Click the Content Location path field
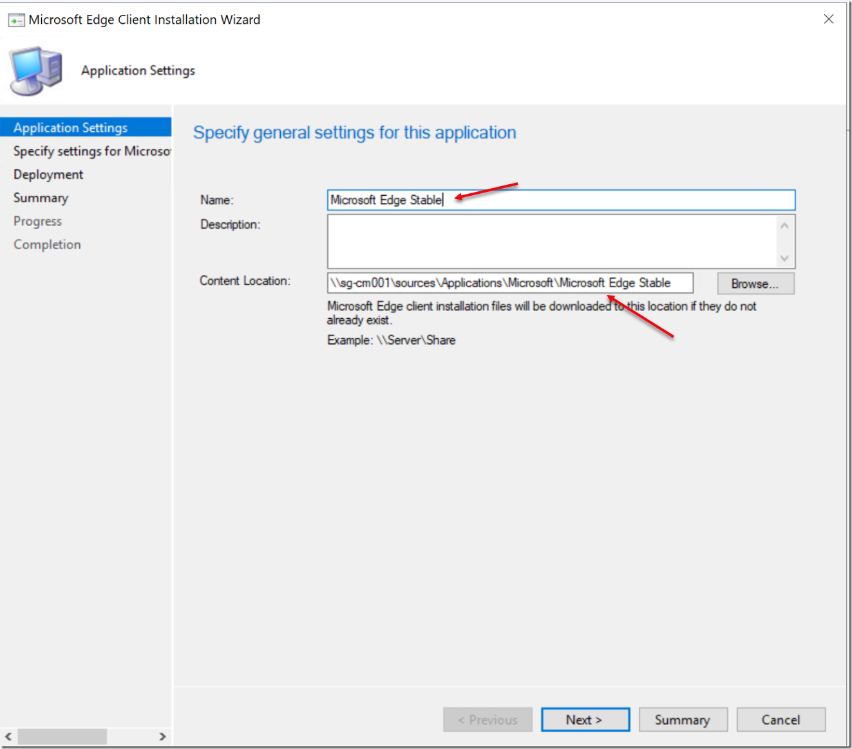 coord(509,283)
